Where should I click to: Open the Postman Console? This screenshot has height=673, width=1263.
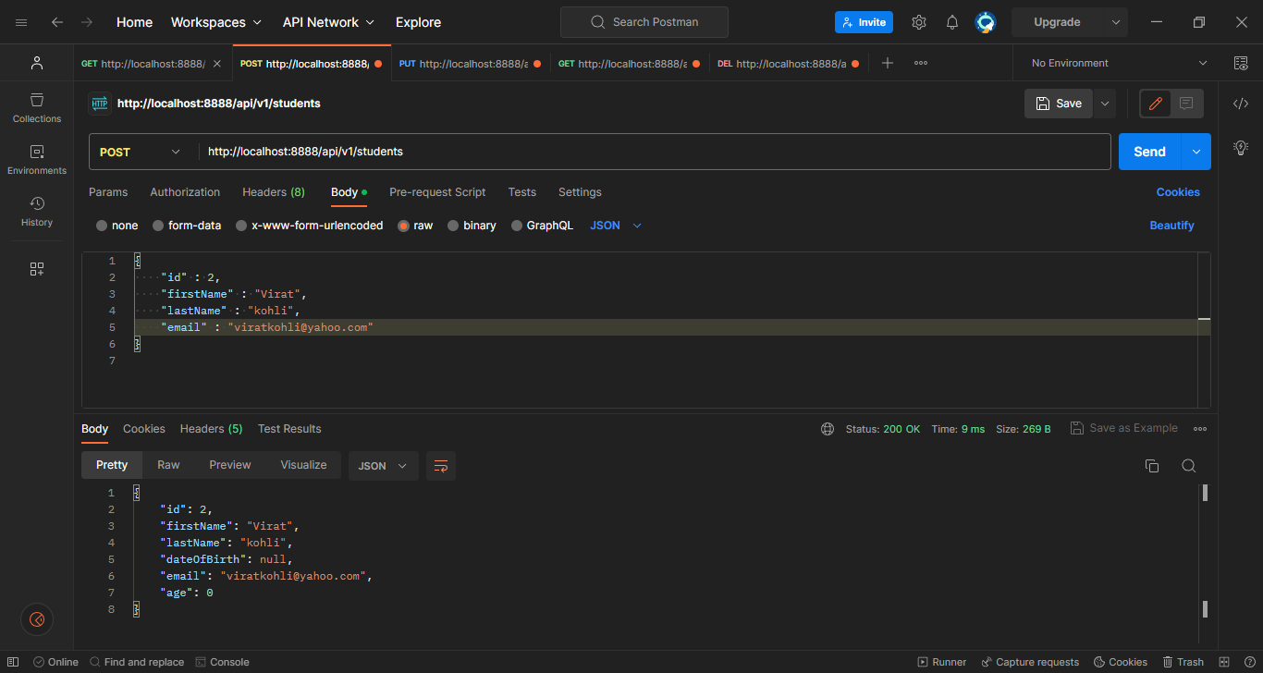(x=222, y=661)
